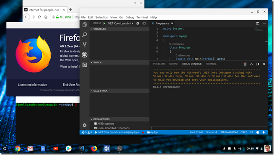Open the .NET Core Launch configuration dropdown

120,23
